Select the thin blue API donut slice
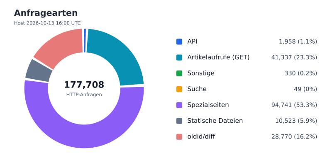Screen dimensions: 332x168 point(85,40)
